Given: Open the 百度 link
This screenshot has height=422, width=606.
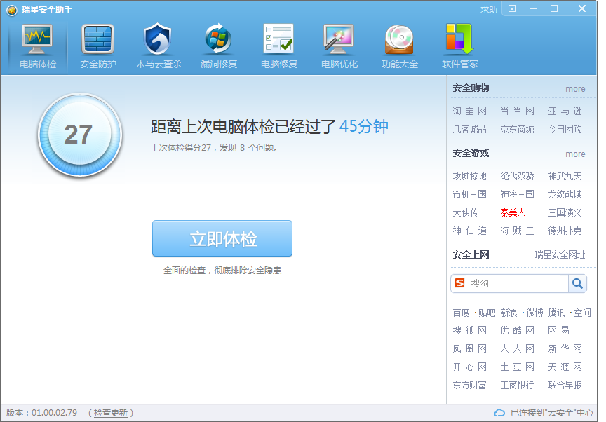Looking at the screenshot, I should pos(461,313).
